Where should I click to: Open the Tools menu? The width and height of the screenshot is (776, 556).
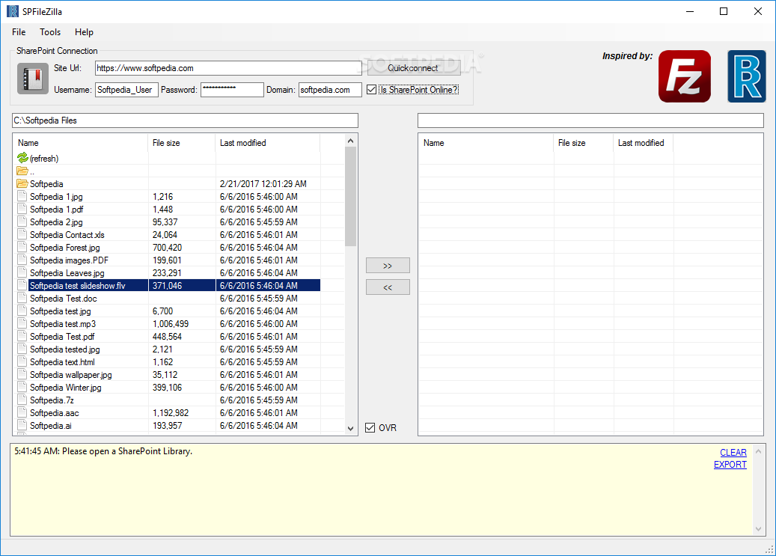click(50, 32)
